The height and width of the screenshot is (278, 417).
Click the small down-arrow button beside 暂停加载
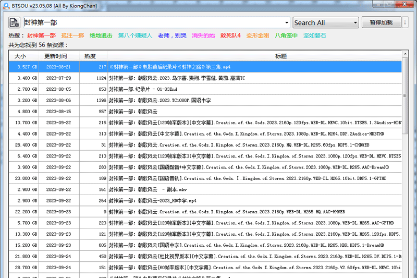point(405,22)
